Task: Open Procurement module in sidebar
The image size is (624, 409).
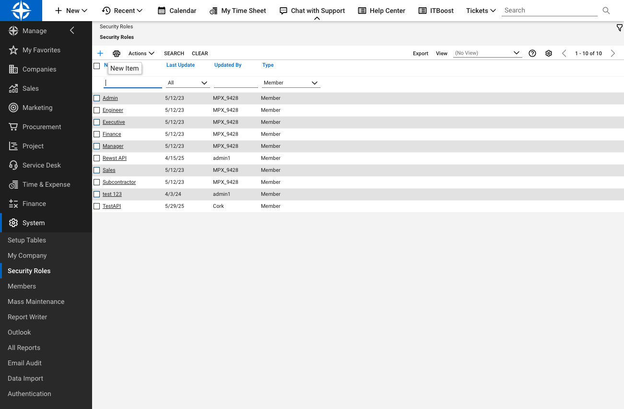Action: pyautogui.click(x=42, y=127)
